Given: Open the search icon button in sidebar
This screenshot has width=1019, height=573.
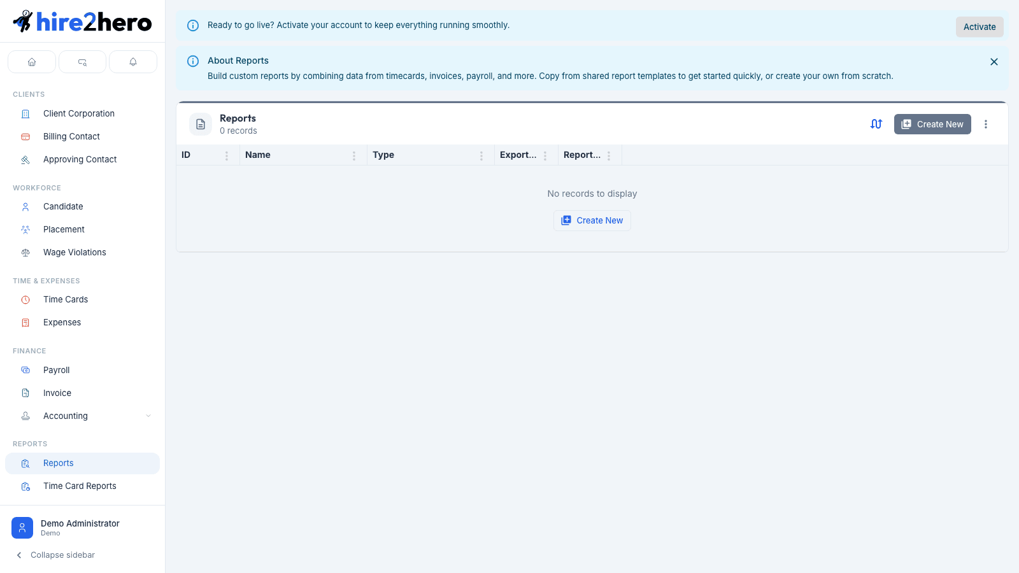Looking at the screenshot, I should pyautogui.click(x=82, y=62).
